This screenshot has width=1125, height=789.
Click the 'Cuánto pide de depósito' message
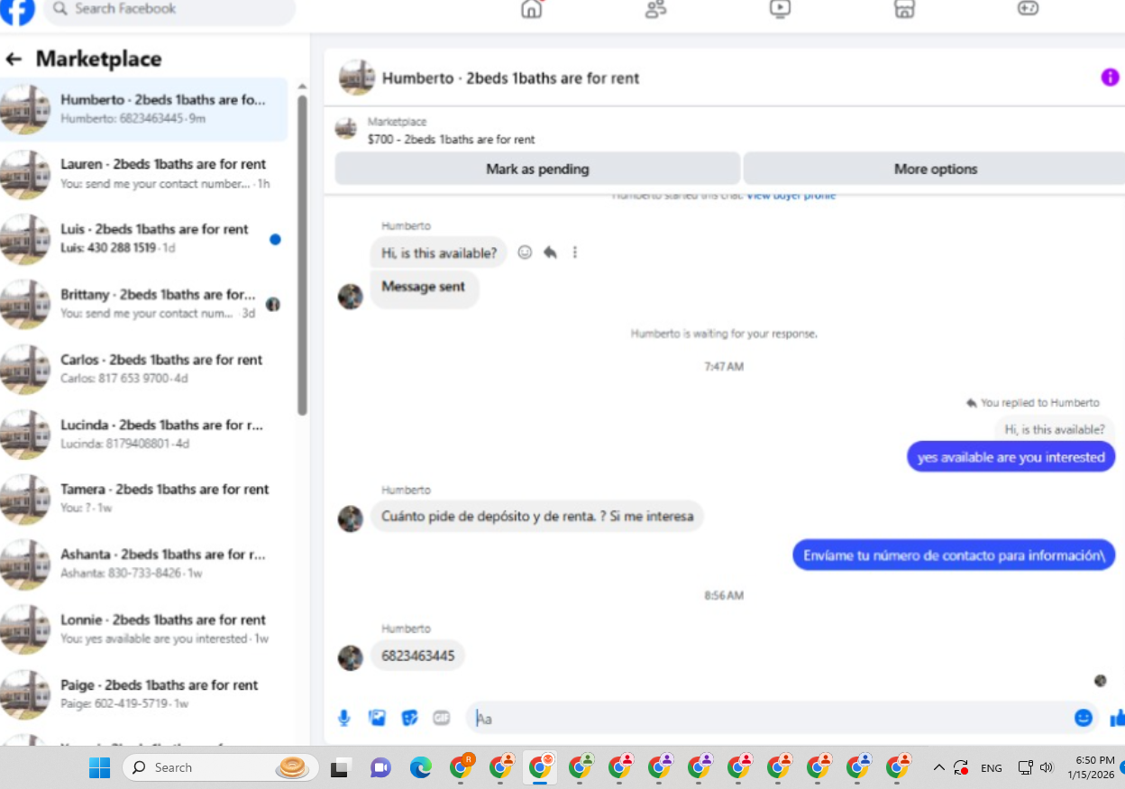click(x=537, y=517)
